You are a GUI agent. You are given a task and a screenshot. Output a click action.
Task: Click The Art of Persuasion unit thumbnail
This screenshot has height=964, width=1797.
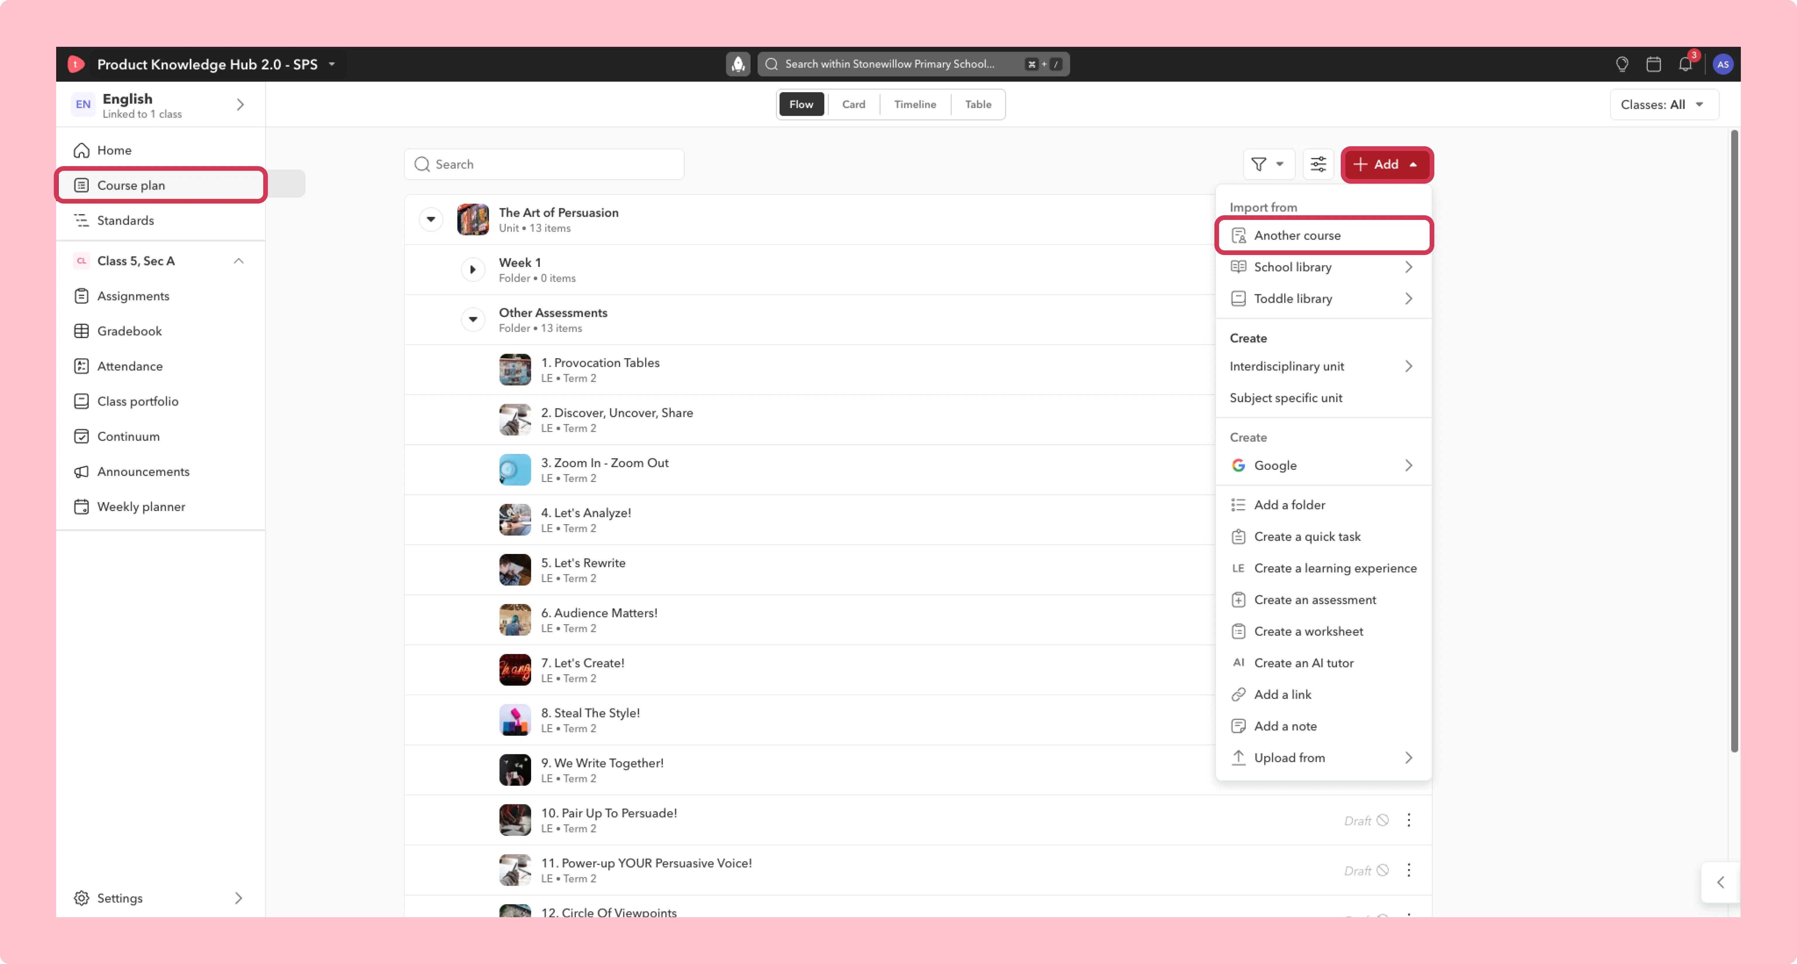coord(472,219)
